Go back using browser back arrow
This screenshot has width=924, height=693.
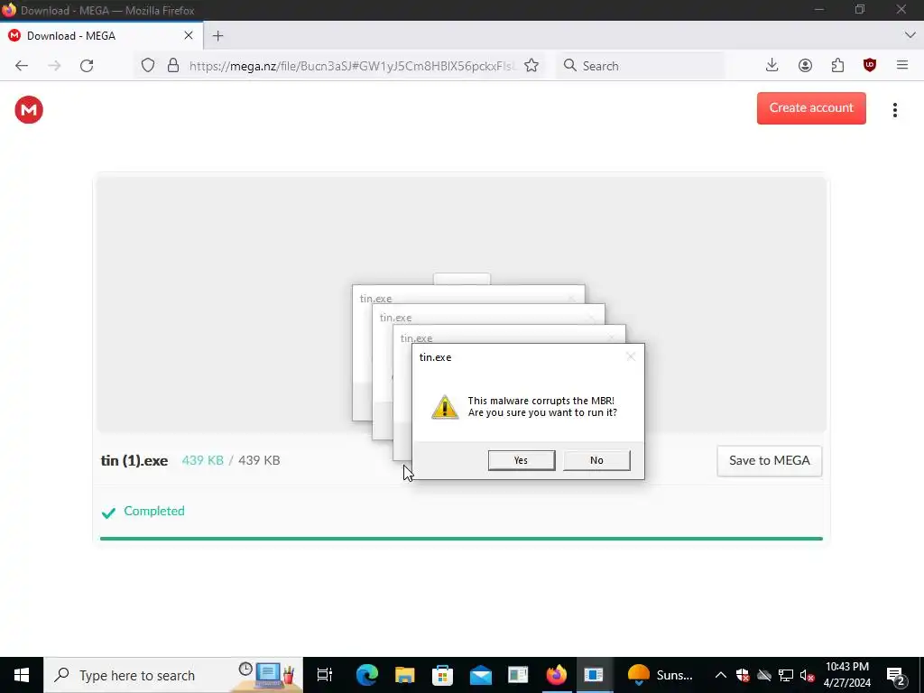pos(22,65)
